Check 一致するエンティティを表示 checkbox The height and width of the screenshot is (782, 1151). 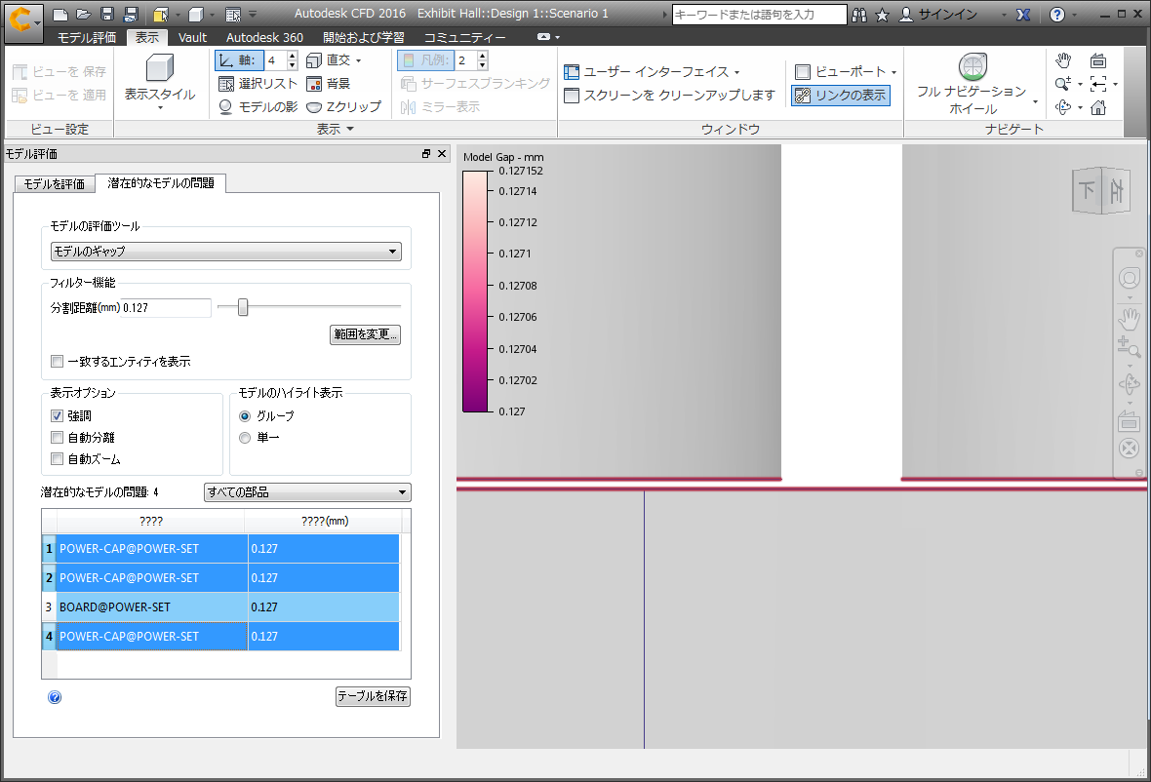point(58,362)
